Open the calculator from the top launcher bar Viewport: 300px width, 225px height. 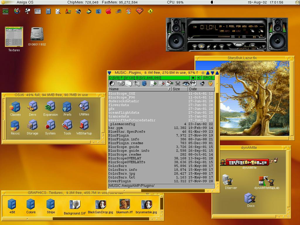pyautogui.click(x=48, y=11)
